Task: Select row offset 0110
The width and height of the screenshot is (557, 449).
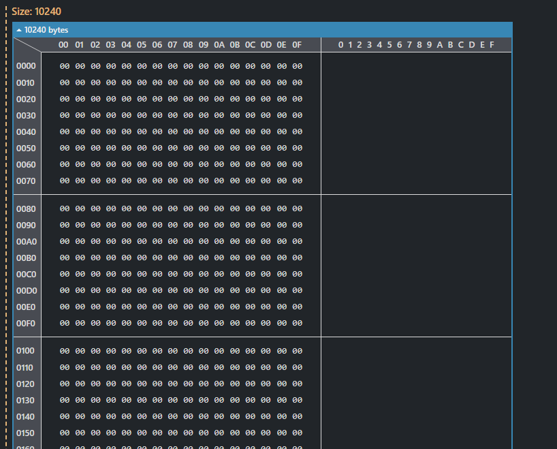Action: [25, 368]
